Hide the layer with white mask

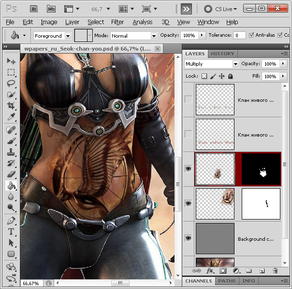point(188,203)
